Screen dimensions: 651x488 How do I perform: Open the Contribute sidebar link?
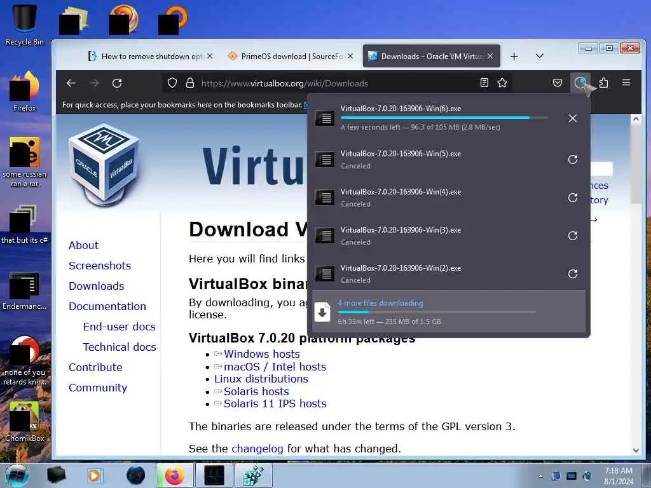(x=95, y=367)
